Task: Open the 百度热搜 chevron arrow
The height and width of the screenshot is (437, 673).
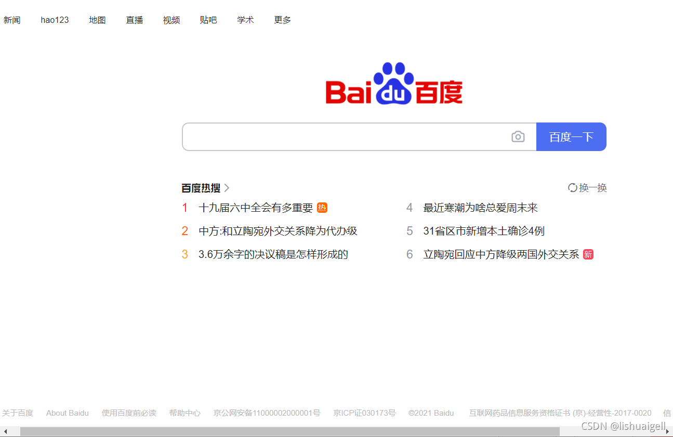Action: pos(227,188)
